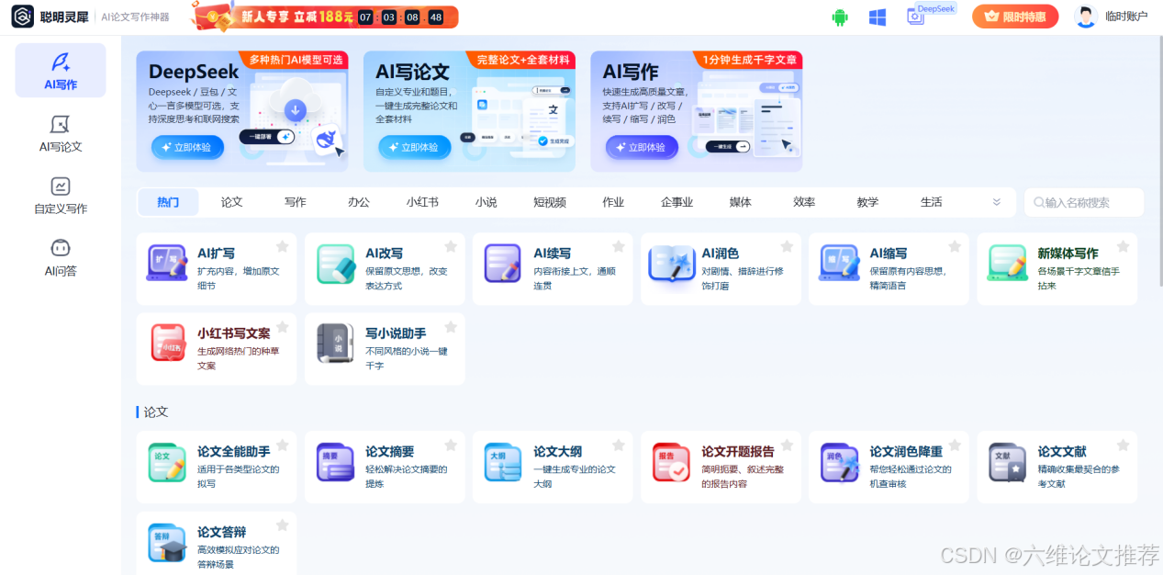Open the 论文开题报告 tool icon
Image resolution: width=1163 pixels, height=575 pixels.
click(671, 462)
